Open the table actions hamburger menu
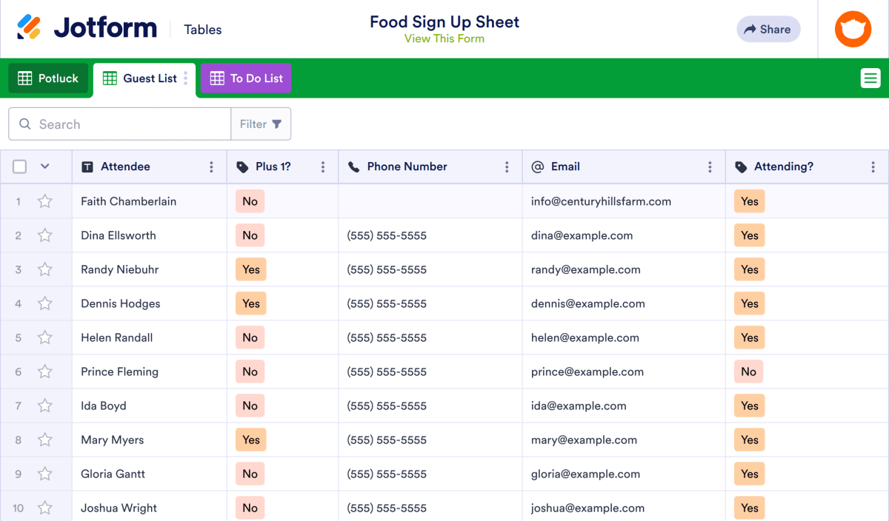889x521 pixels. pos(870,77)
